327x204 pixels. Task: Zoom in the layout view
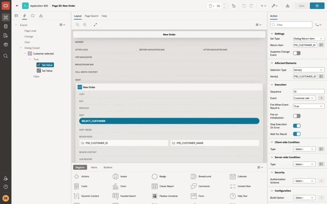[85, 25]
